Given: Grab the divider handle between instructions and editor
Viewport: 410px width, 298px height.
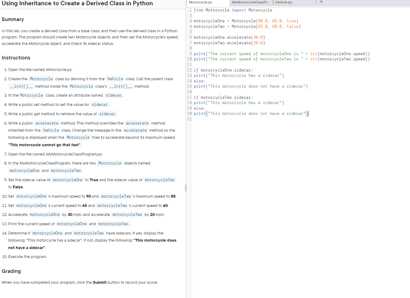Looking at the screenshot, I should pos(186,188).
